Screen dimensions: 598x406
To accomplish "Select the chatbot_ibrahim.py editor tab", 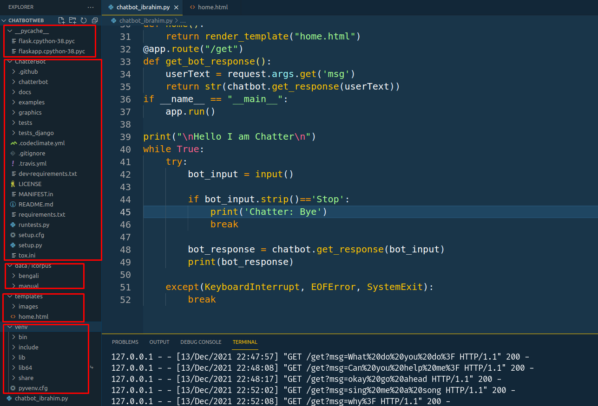I will (x=143, y=7).
